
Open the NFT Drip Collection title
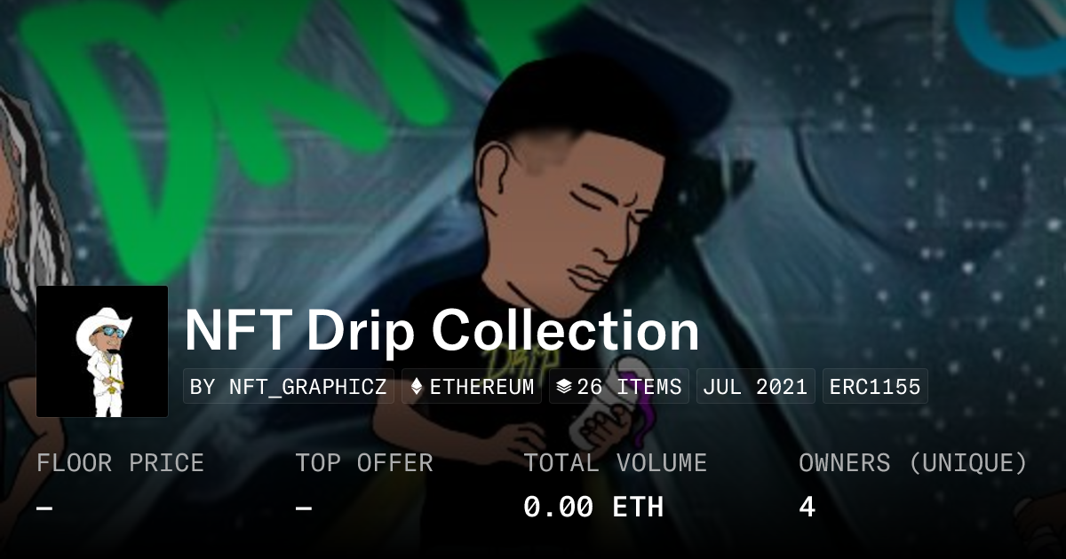coord(442,330)
